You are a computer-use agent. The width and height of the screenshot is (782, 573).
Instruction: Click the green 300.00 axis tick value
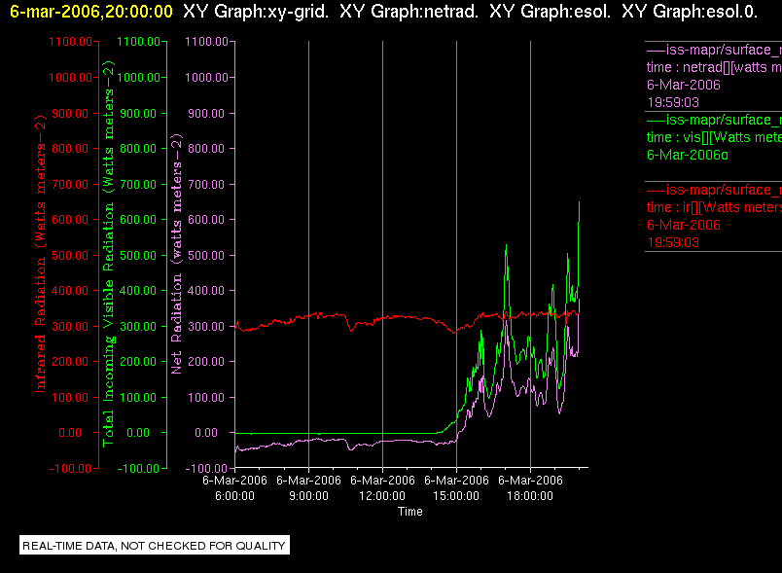[x=139, y=327]
